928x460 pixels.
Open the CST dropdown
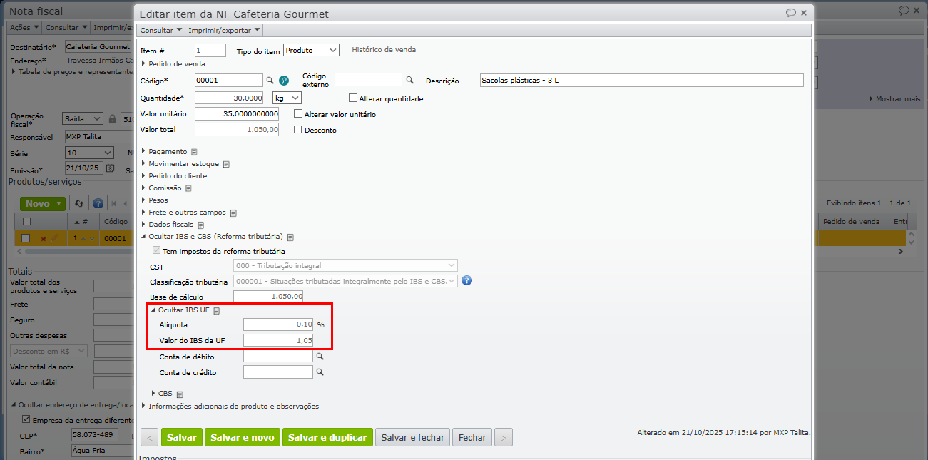[345, 266]
